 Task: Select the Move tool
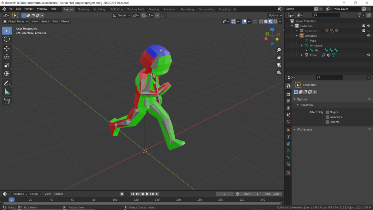(x=7, y=49)
